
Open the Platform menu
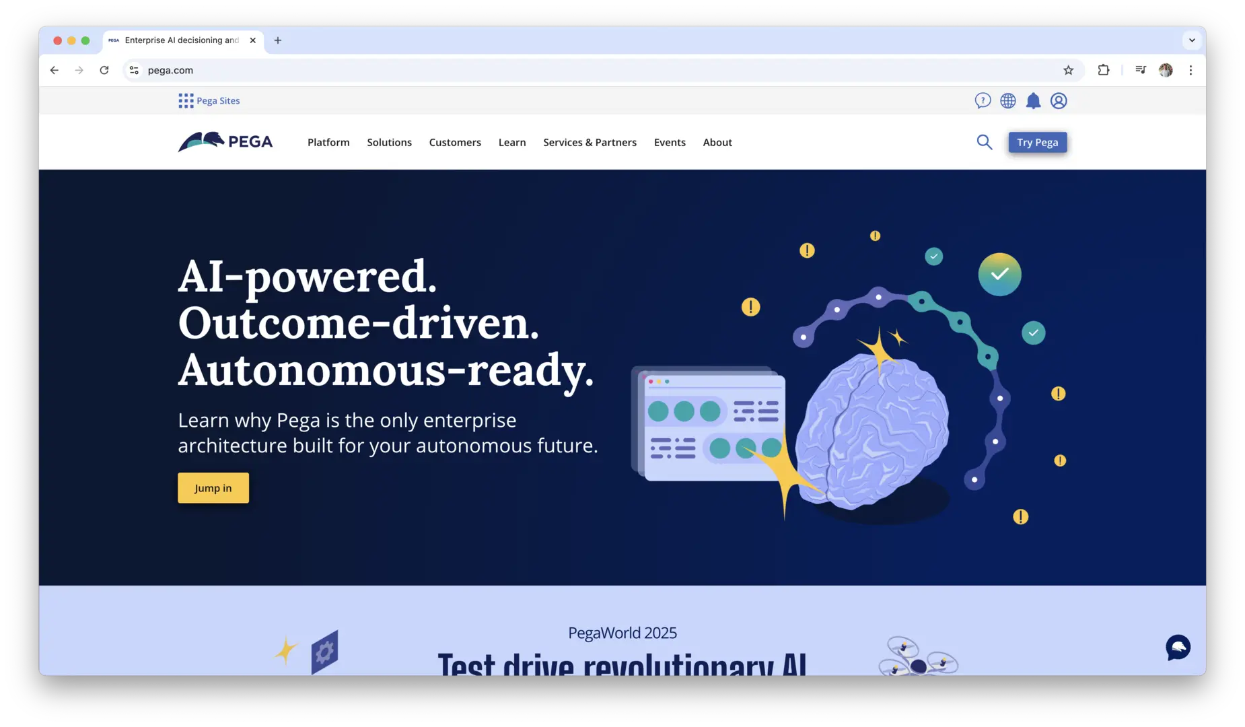tap(328, 142)
